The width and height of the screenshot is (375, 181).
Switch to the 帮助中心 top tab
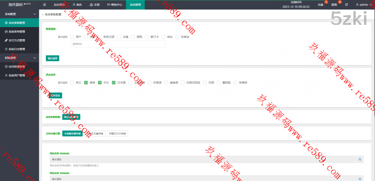click(x=114, y=5)
